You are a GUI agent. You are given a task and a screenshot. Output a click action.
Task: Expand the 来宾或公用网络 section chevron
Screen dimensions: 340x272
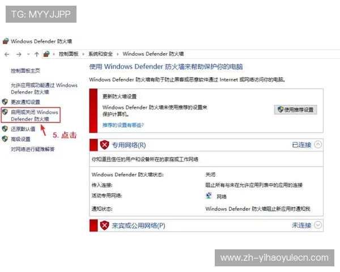tap(318, 225)
